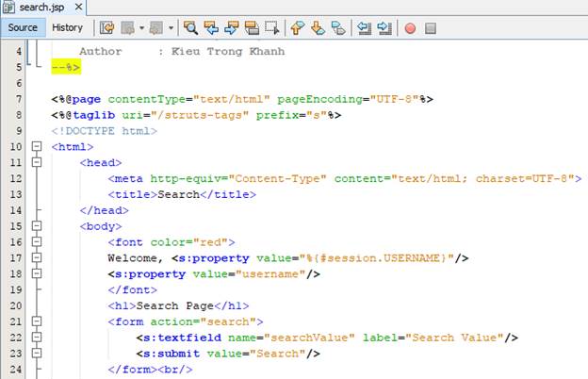Open dropdown arrow beside Back icon
The image size is (588, 379).
click(x=141, y=28)
